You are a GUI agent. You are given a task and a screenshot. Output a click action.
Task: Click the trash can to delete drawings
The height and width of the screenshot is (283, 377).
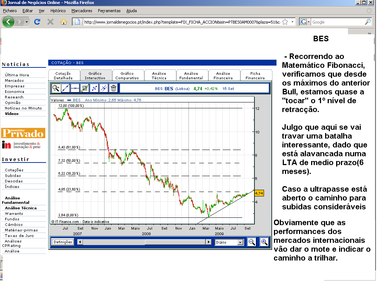tap(113, 88)
